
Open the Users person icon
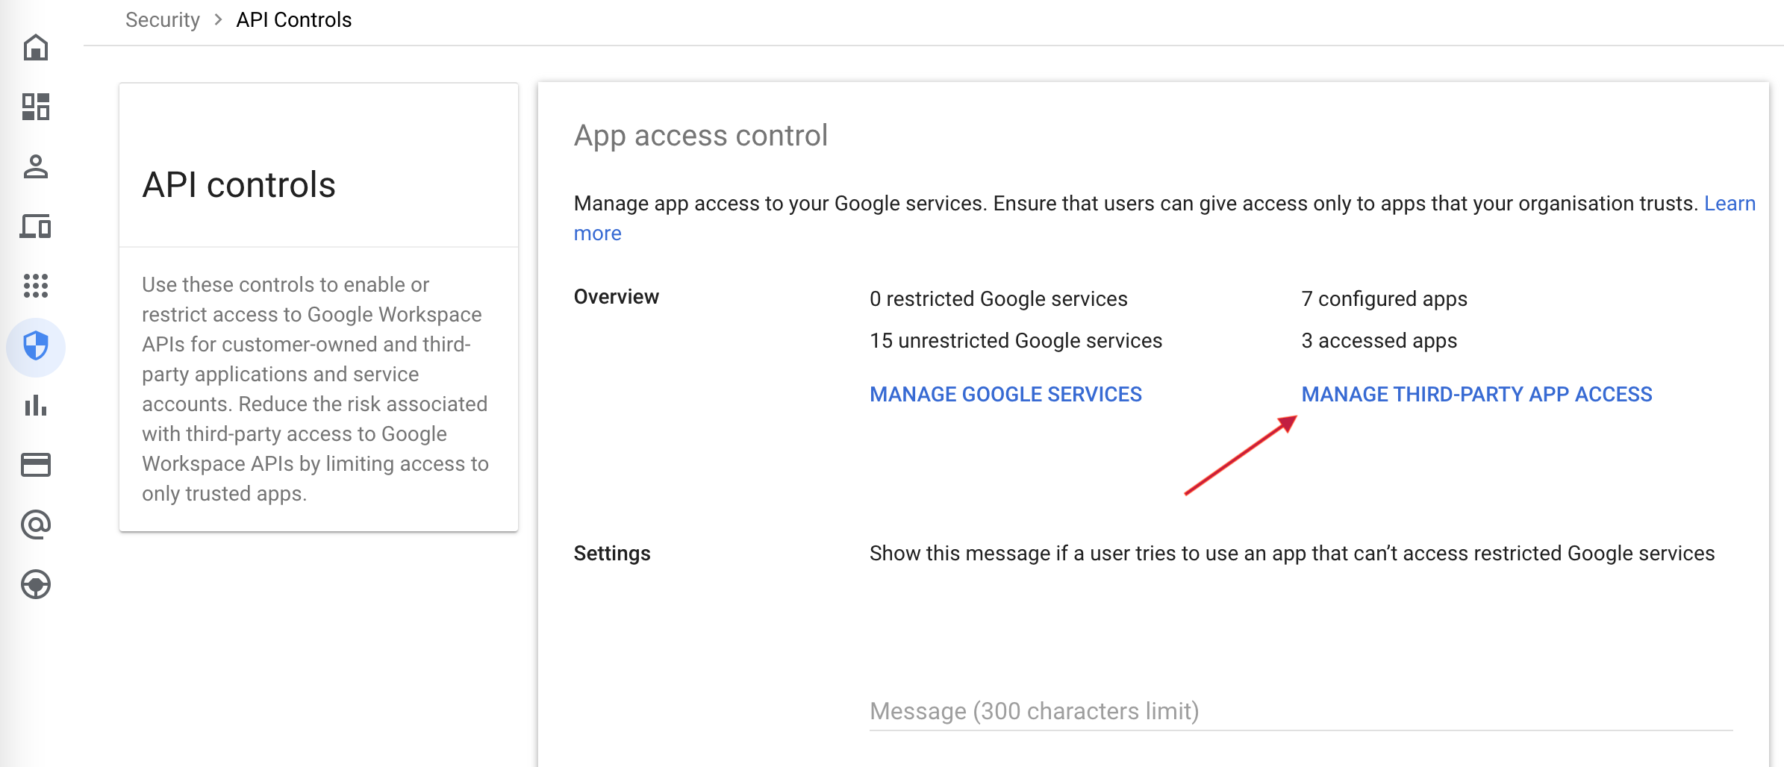point(36,166)
